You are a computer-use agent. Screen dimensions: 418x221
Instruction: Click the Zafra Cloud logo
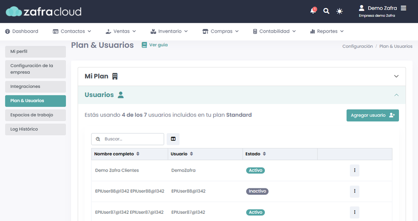(44, 11)
